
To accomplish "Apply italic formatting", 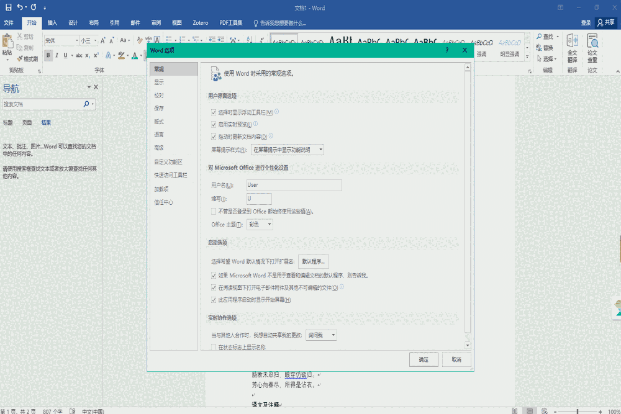I will pos(57,56).
